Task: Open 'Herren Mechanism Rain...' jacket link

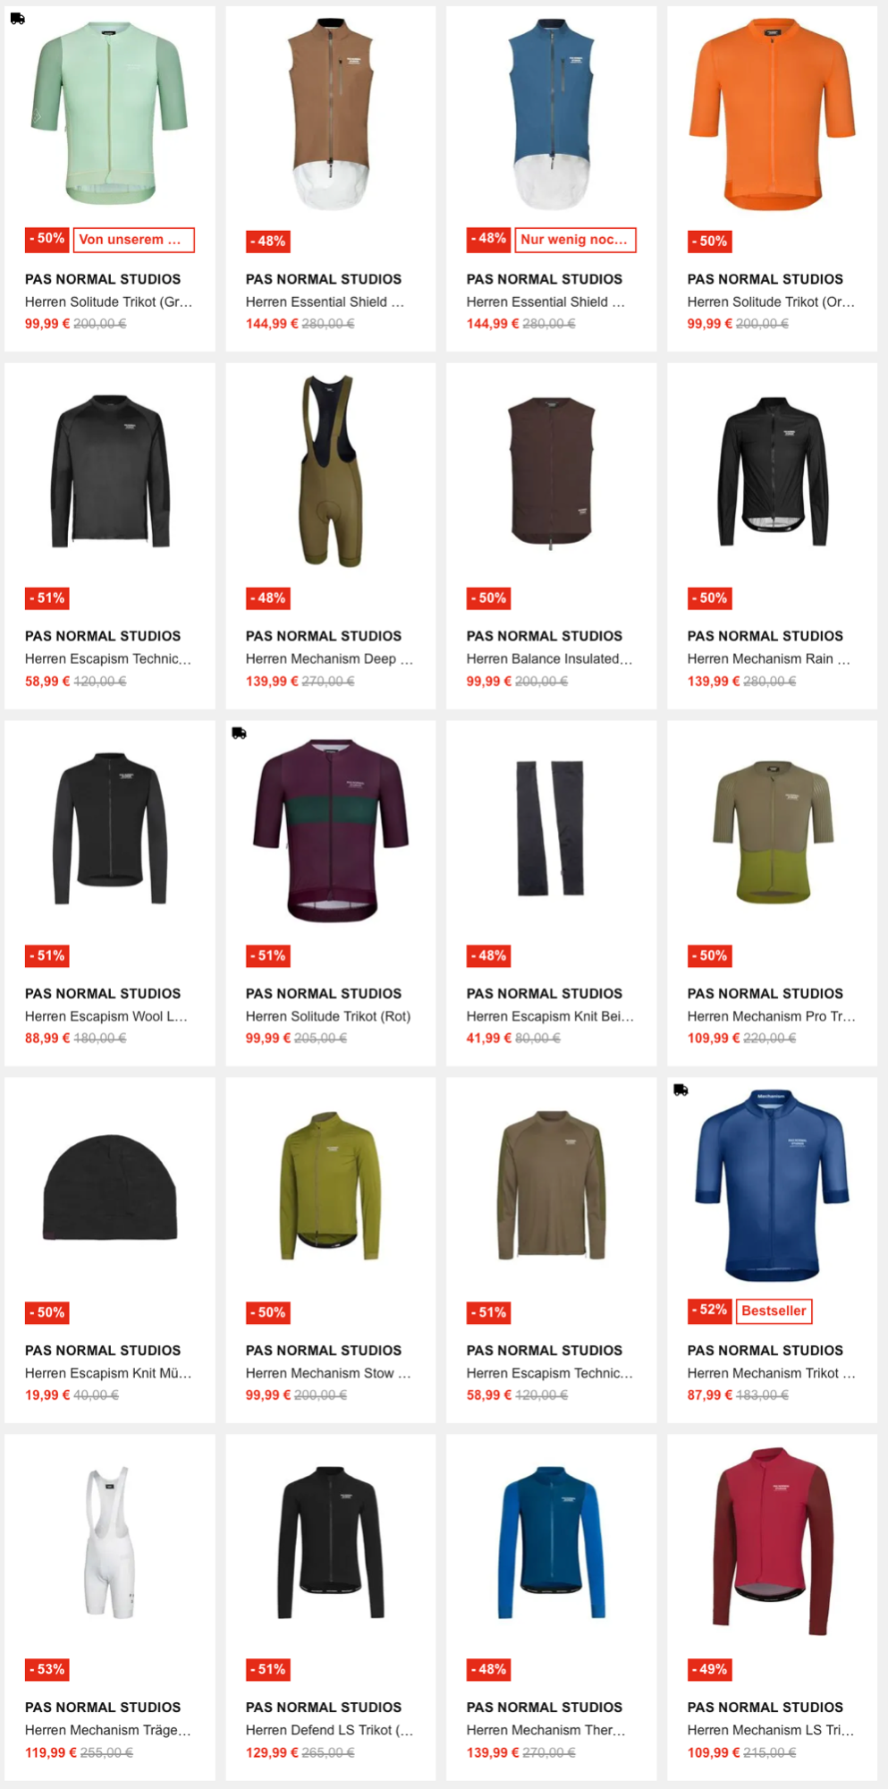Action: (x=769, y=659)
